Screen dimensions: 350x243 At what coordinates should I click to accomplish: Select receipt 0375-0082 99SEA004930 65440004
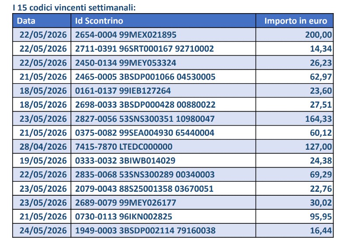[145, 133]
